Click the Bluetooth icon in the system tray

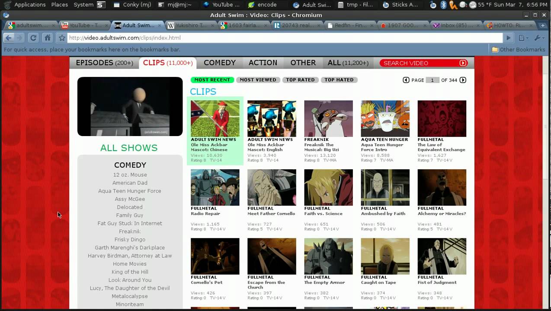click(443, 5)
